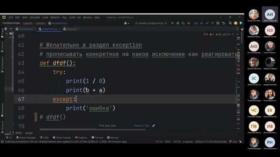The height and width of the screenshot is (157, 280).
Task: Go to line via 67:12 position indicator
Action: (x=159, y=142)
